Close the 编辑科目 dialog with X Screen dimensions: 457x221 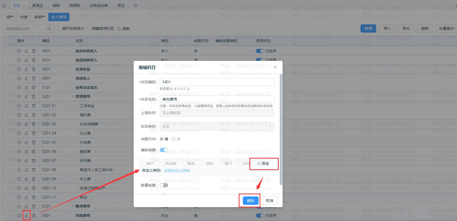coord(275,67)
